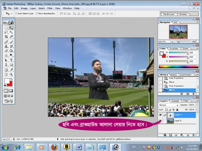This screenshot has height=151, width=202.
Task: Select the Layer 0 thumbnail
Action: [x=170, y=121]
